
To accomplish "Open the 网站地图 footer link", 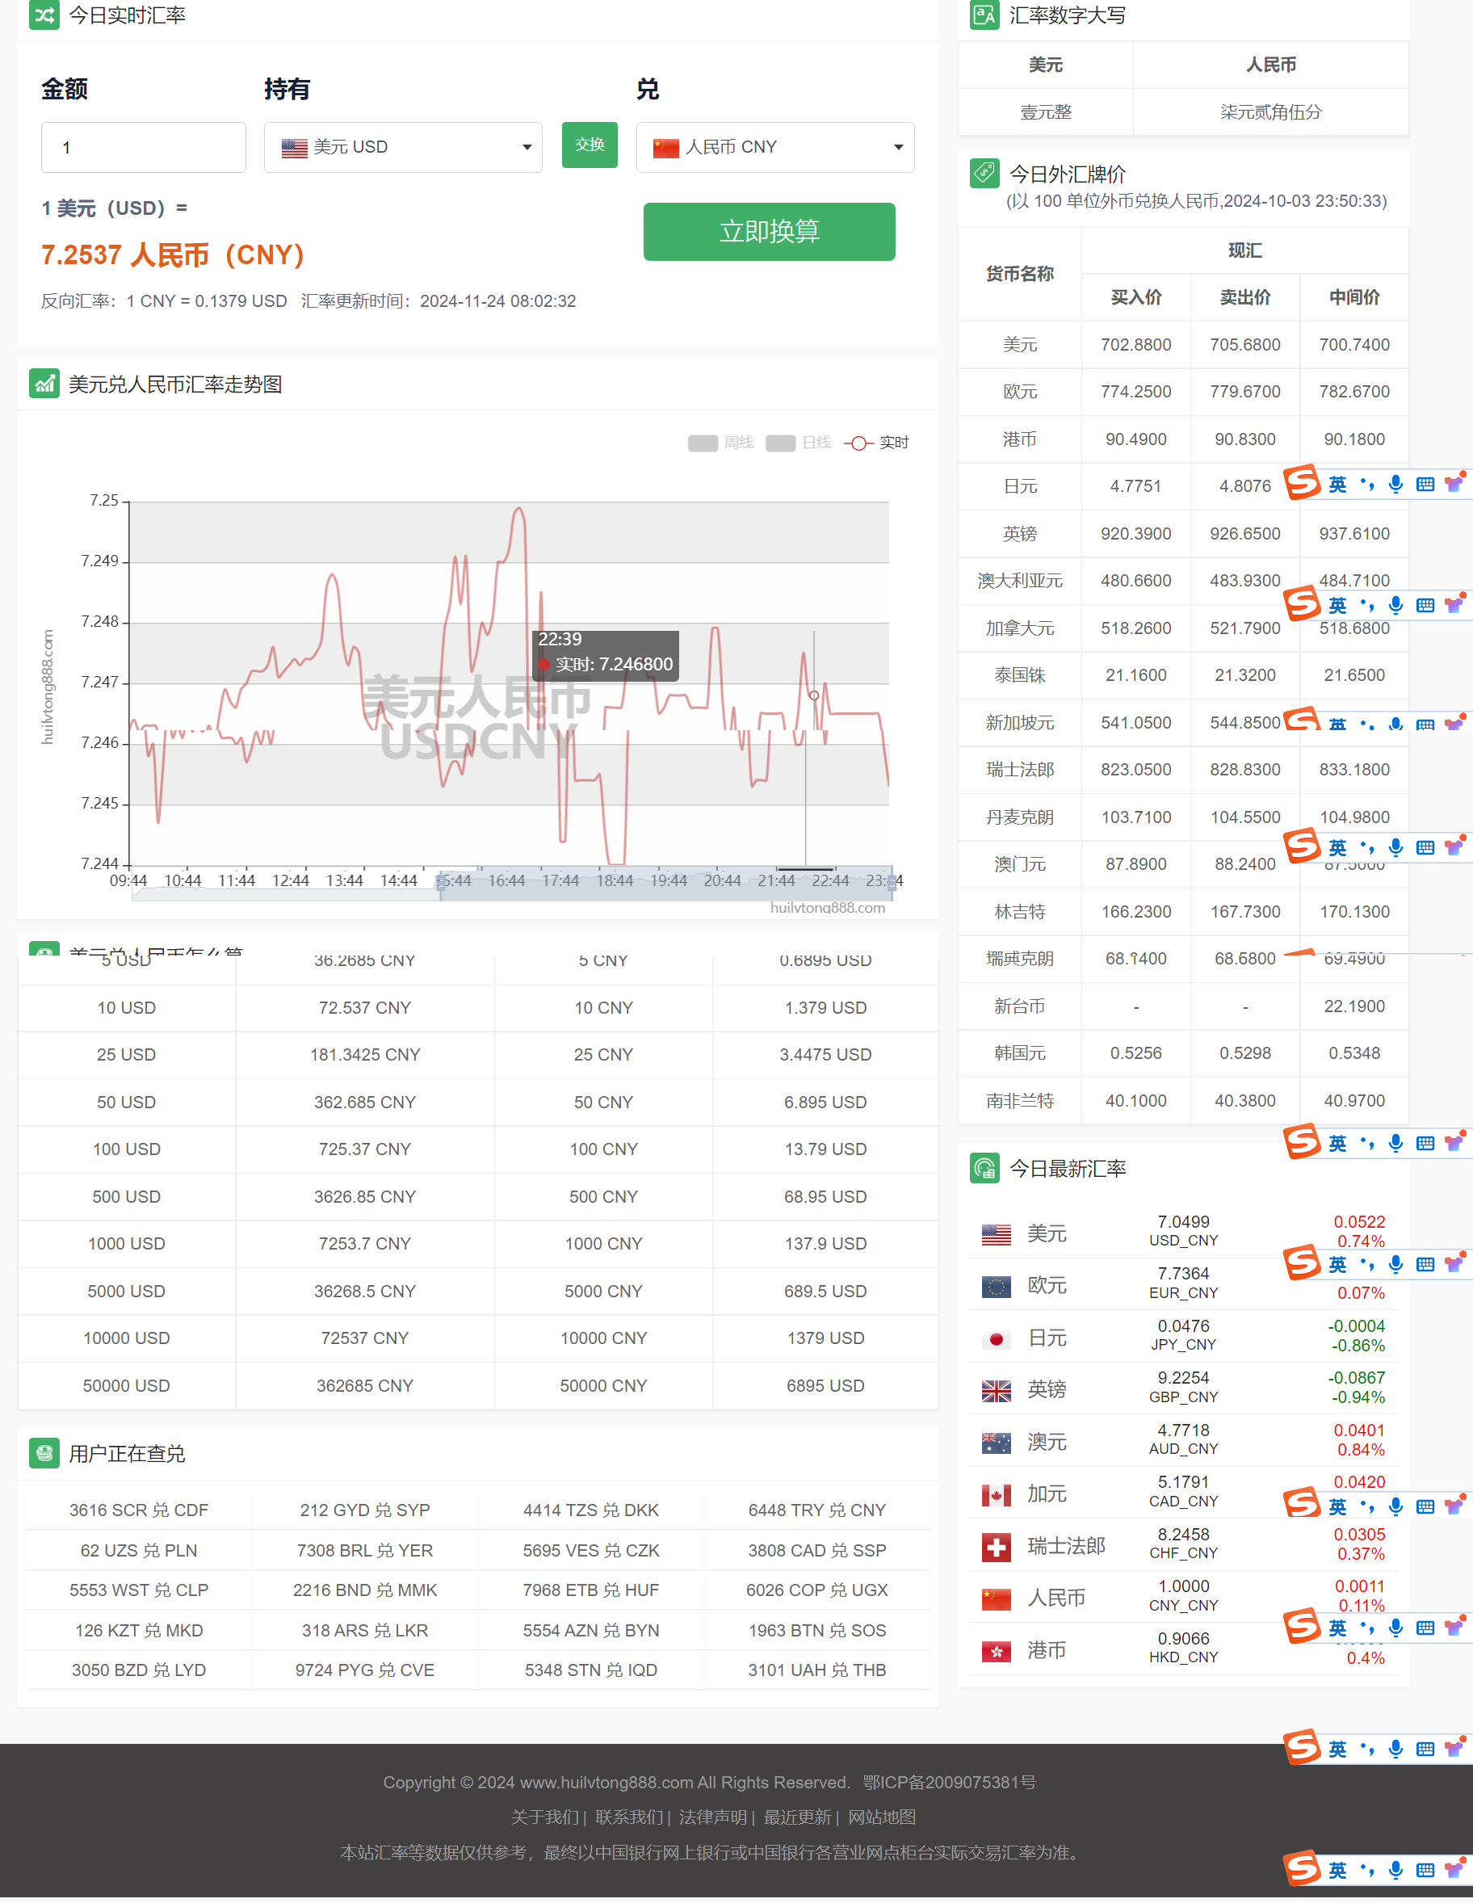I will 882,1817.
